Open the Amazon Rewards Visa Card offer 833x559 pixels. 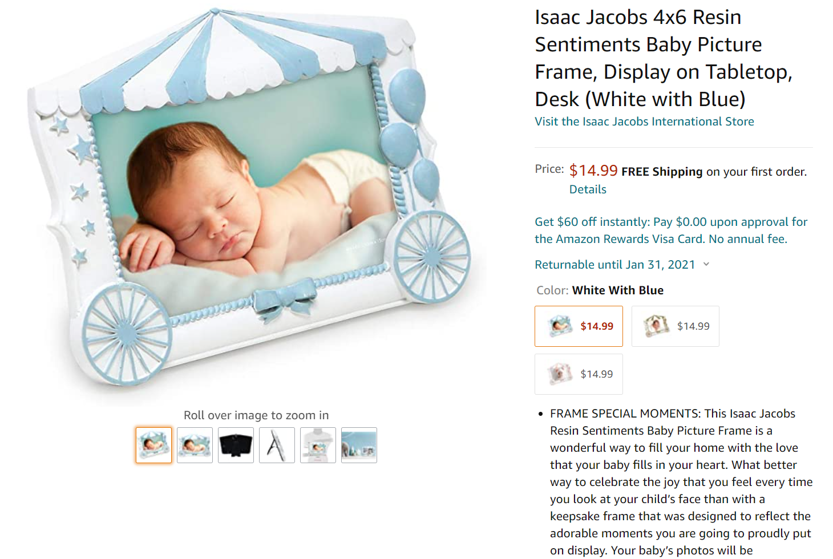pos(671,230)
